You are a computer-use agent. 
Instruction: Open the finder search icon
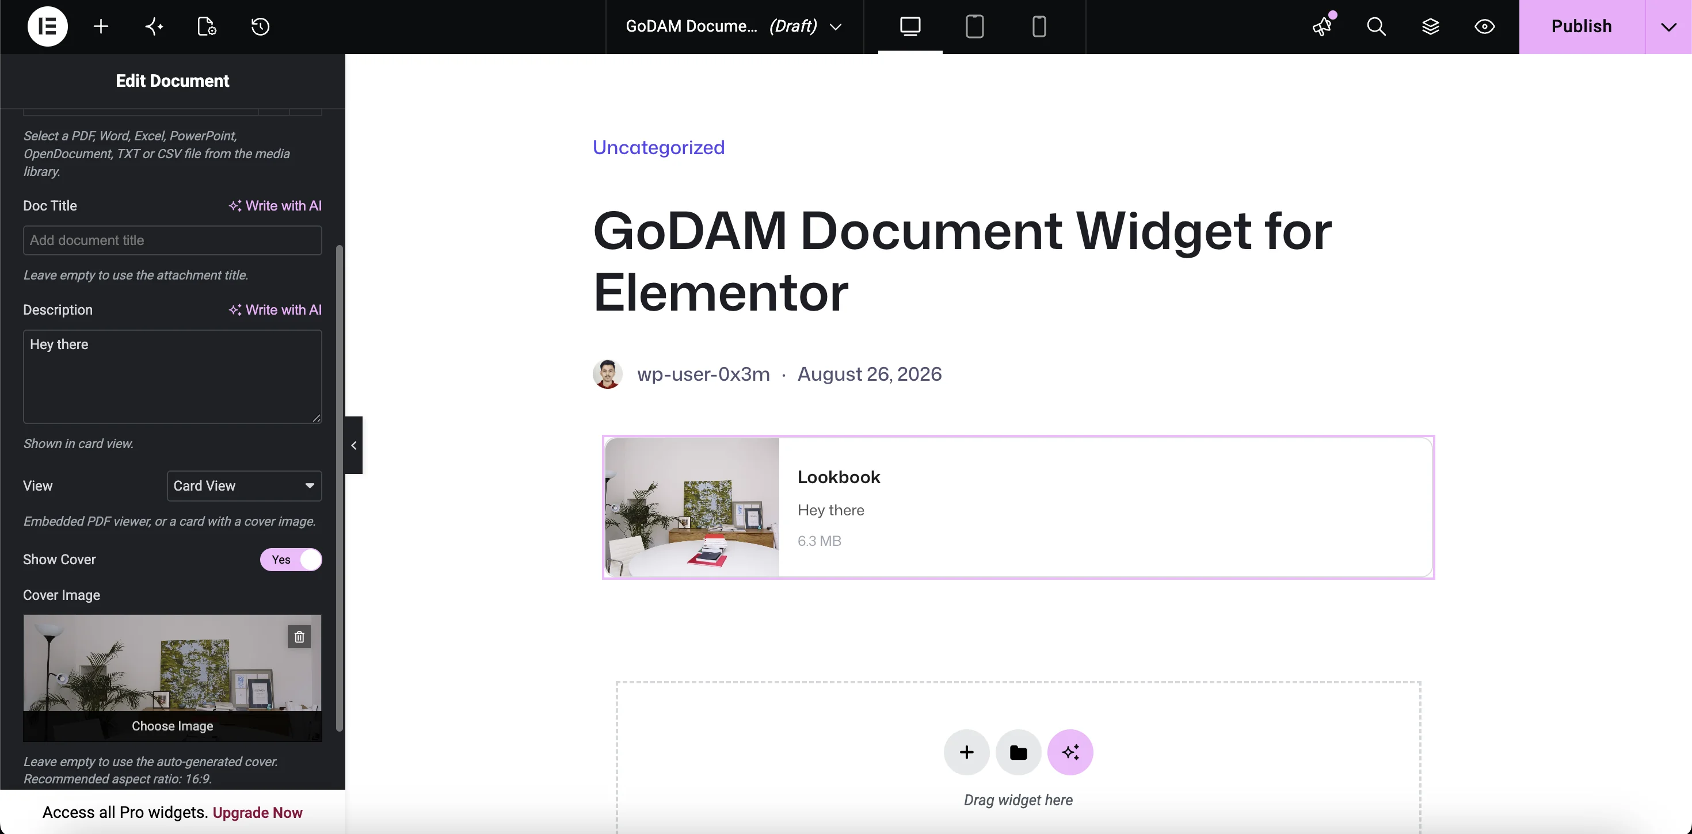point(1377,26)
